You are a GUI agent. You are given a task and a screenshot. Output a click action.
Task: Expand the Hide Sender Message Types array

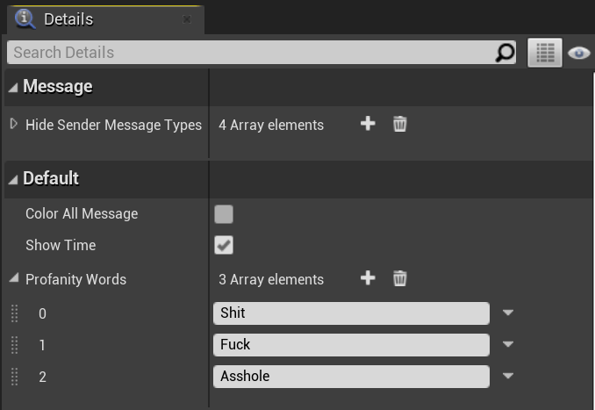[x=13, y=125]
